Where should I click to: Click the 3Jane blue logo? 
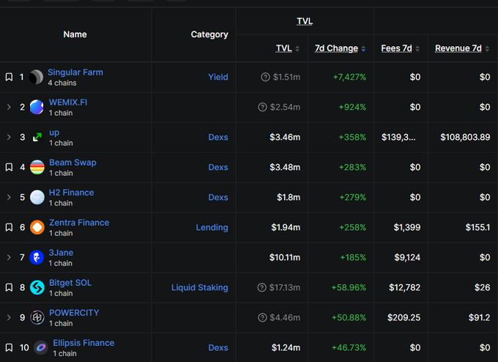click(x=37, y=257)
